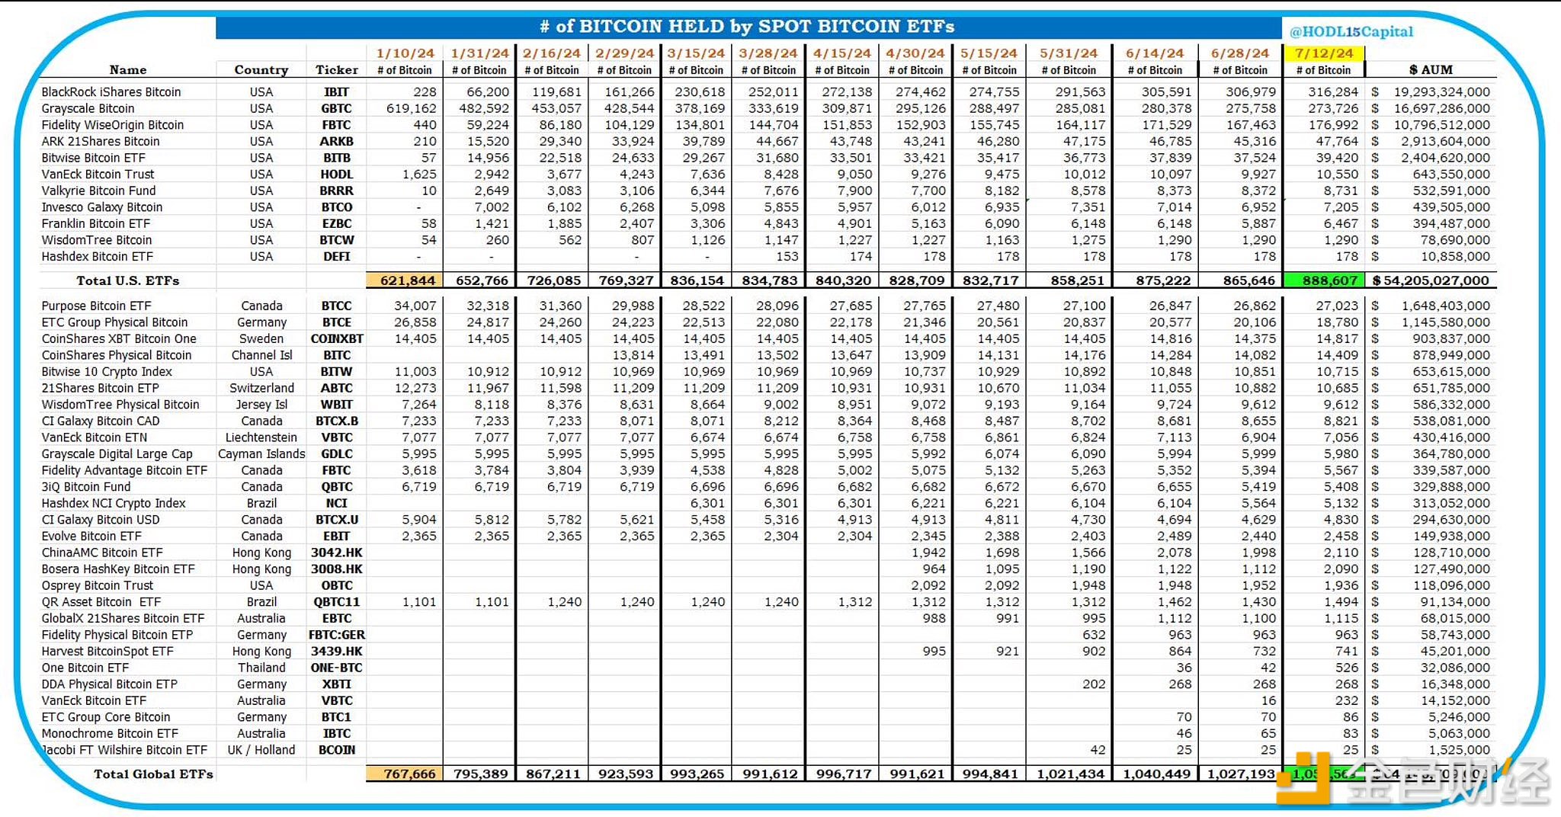Click the DDA Physical Bitcoin ETP name
This screenshot has width=1561, height=817.
point(109,684)
